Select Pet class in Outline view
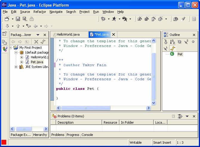 pos(180,54)
